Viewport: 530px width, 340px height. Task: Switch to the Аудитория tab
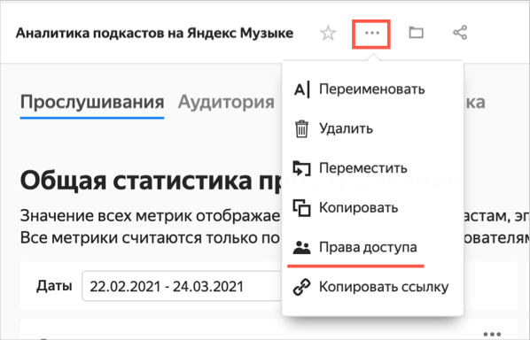226,102
